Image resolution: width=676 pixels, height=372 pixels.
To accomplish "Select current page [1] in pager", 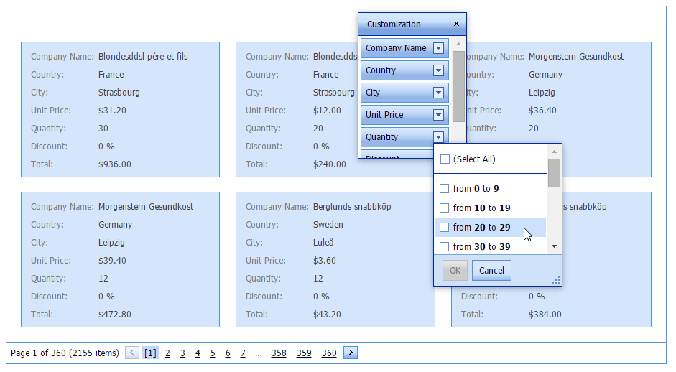I will 150,353.
